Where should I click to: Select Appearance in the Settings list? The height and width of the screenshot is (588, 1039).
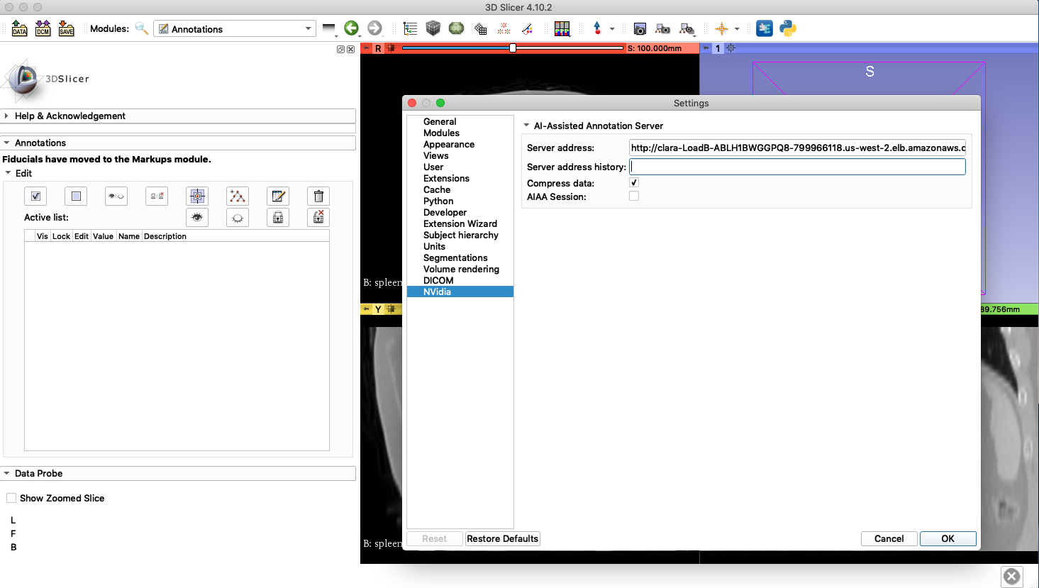449,144
